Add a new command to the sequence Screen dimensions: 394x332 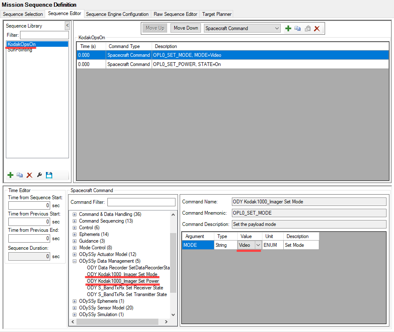288,28
